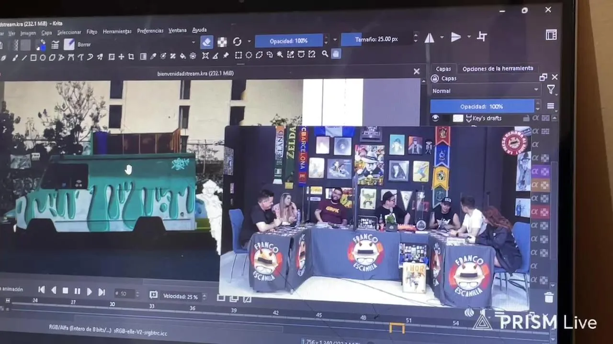Select the Elliptical Selection tool

click(x=249, y=55)
